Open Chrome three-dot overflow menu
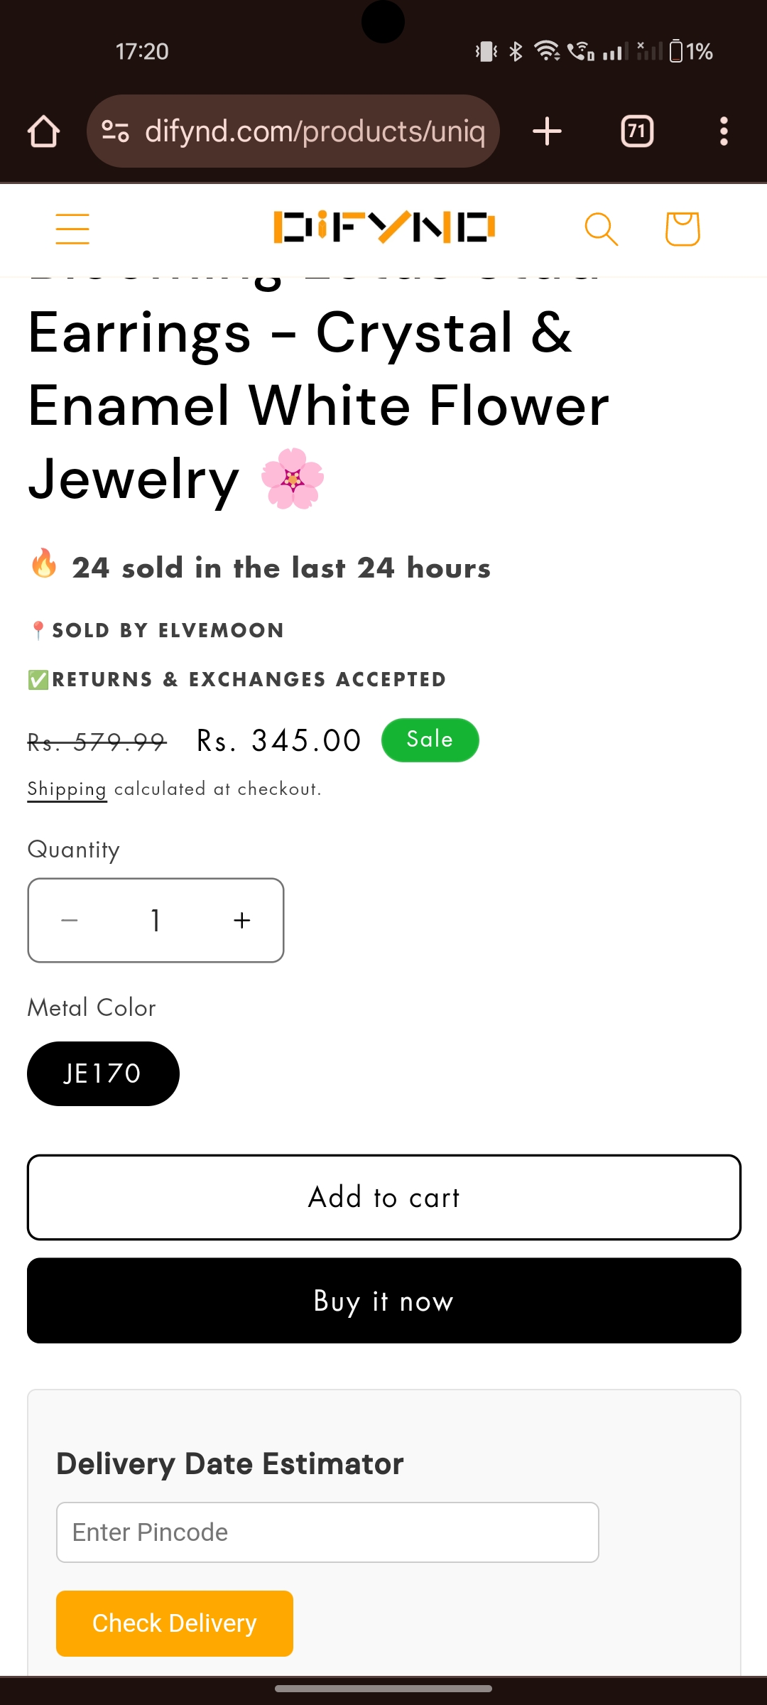Screen dimensions: 767x1705 coord(724,131)
